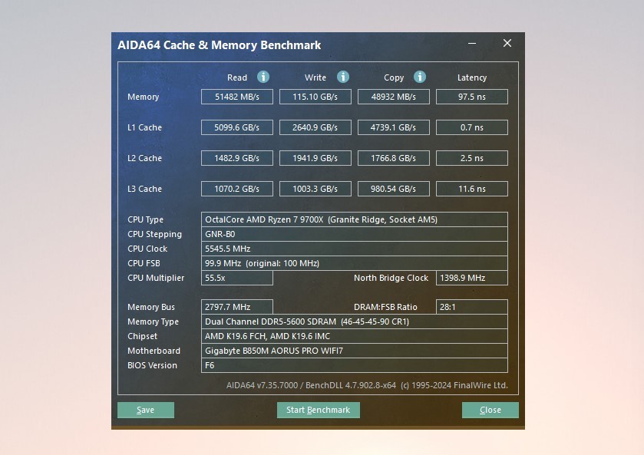This screenshot has height=455, width=644.
Task: Click the L2 Cache latency 2.5 ns
Action: [x=472, y=158]
